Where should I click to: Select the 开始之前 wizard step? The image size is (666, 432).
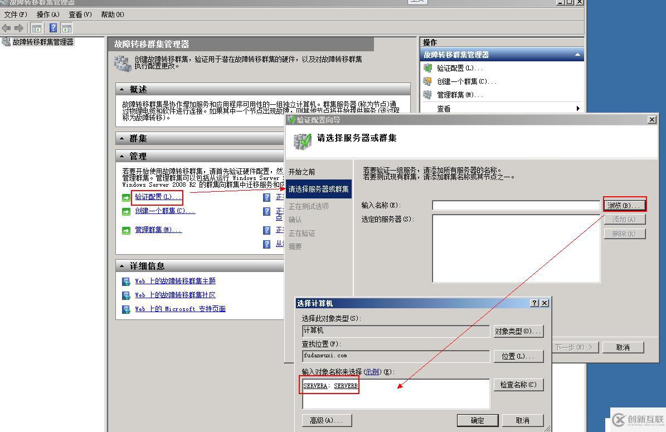(x=302, y=172)
